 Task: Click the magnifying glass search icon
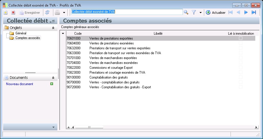186,12
